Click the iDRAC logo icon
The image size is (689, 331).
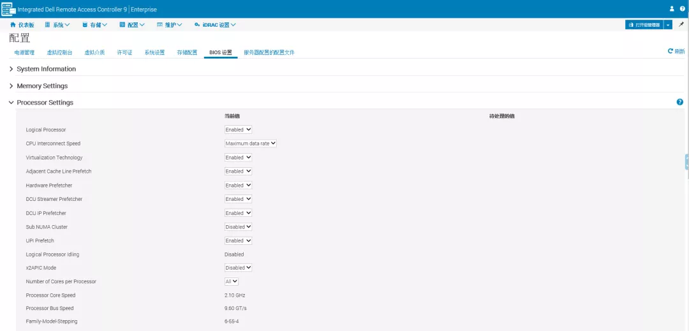click(x=8, y=9)
